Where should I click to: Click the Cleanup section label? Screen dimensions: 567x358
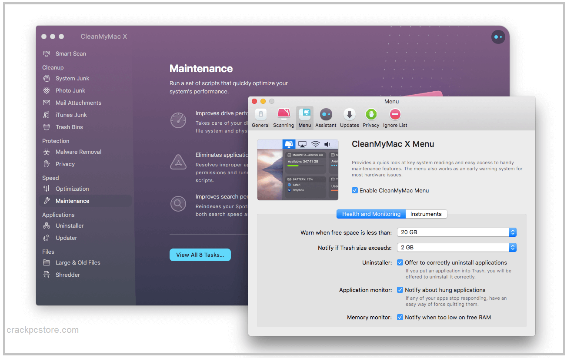click(53, 67)
